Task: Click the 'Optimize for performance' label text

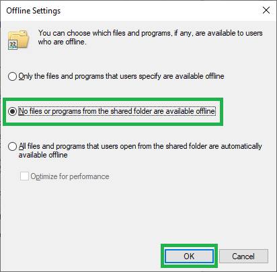Action: pos(70,176)
